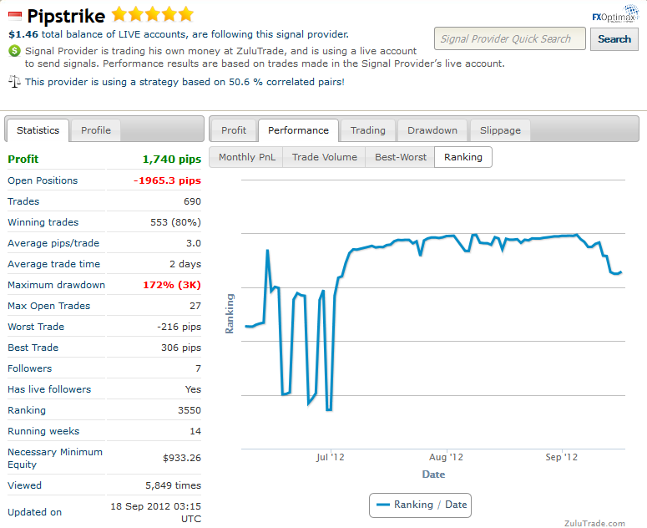Switch to the Drawdown tab
647x528 pixels.
432,130
